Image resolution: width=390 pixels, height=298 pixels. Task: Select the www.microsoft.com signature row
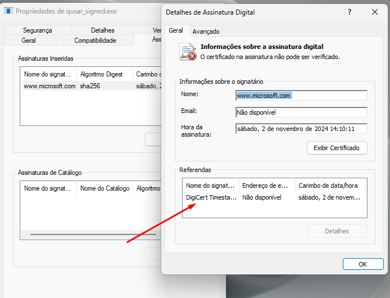pyautogui.click(x=92, y=86)
